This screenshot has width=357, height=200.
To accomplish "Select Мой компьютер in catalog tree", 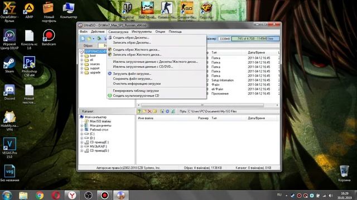I will click(x=95, y=117).
